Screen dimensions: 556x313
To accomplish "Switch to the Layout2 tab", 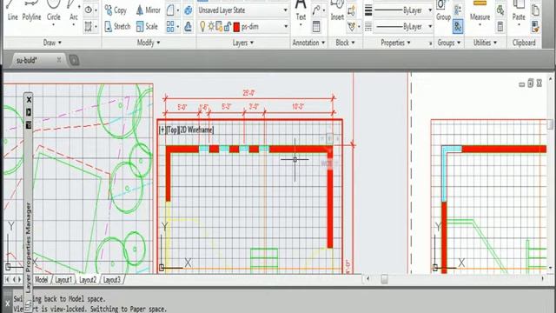I will [x=88, y=280].
